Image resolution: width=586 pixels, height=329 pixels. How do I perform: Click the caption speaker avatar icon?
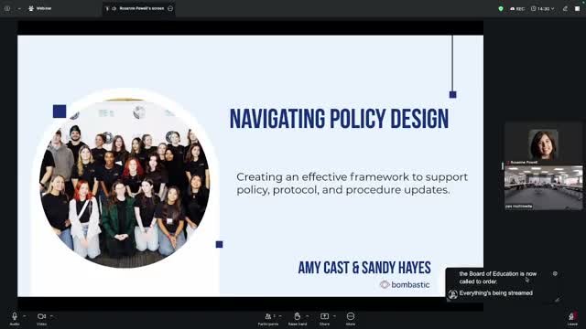(x=453, y=294)
